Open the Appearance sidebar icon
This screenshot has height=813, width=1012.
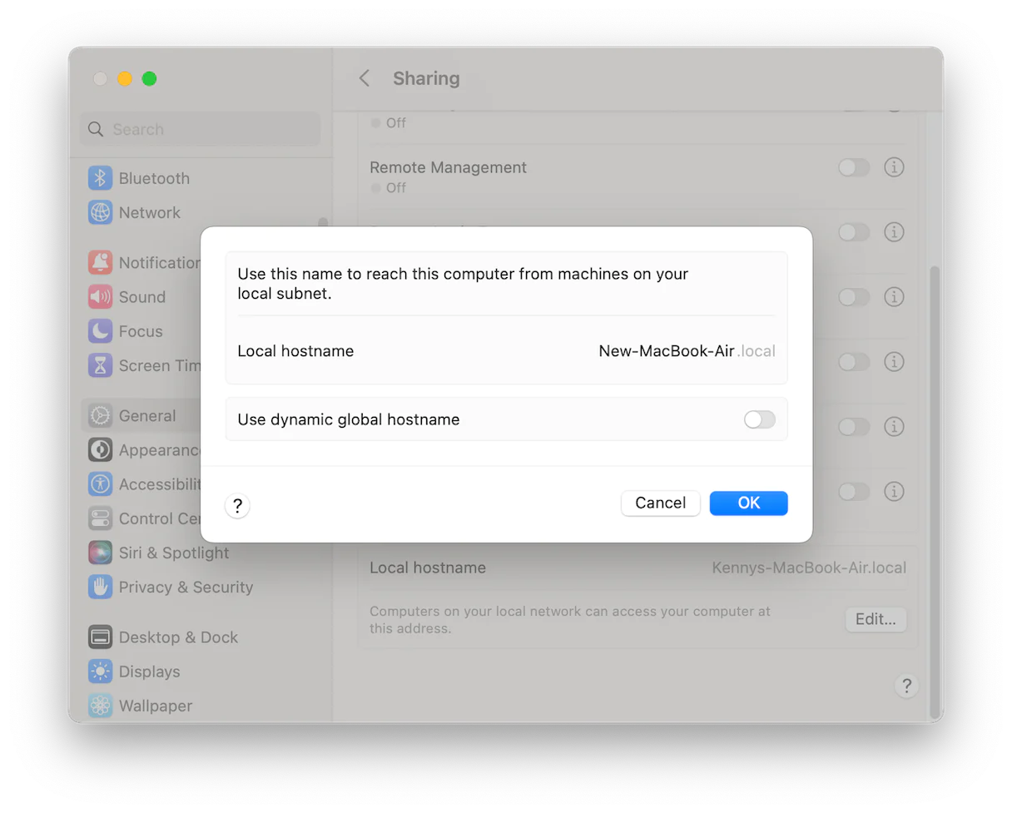coord(100,450)
